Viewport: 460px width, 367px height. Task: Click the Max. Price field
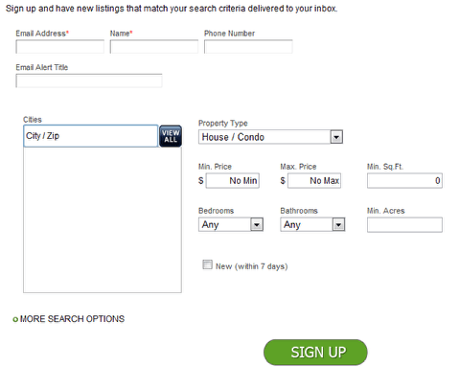[314, 181]
